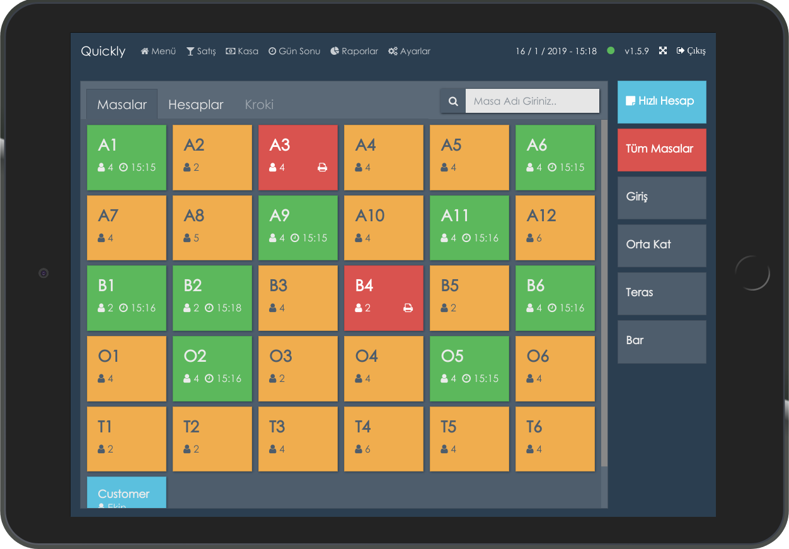The height and width of the screenshot is (549, 789).
Task: Open the Menü home icon
Action: click(144, 51)
